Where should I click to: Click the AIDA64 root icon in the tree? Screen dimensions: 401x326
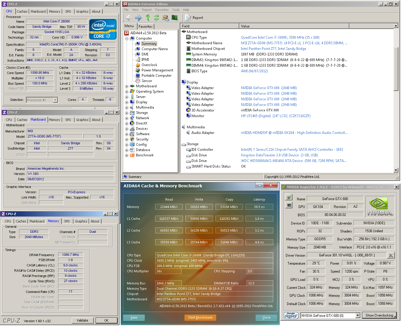click(127, 33)
